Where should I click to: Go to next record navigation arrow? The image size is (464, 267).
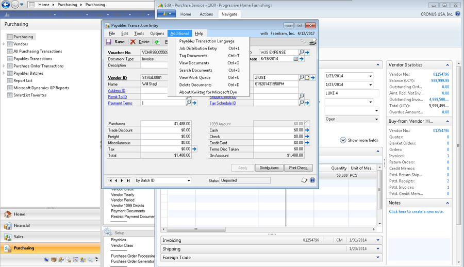(122, 180)
